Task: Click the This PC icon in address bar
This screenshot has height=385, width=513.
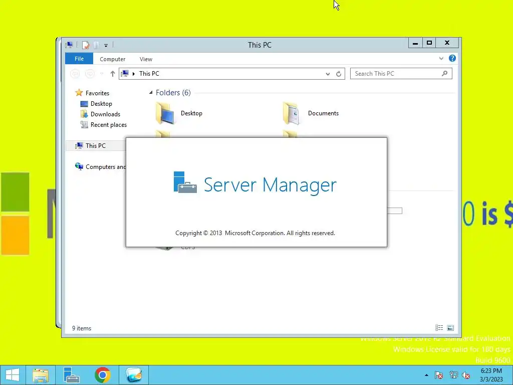Action: (x=125, y=74)
